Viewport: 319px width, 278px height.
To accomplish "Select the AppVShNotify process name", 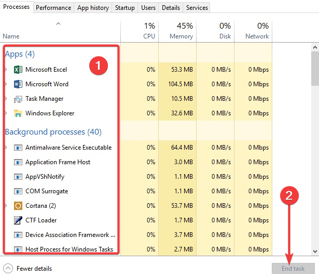I will (45, 177).
